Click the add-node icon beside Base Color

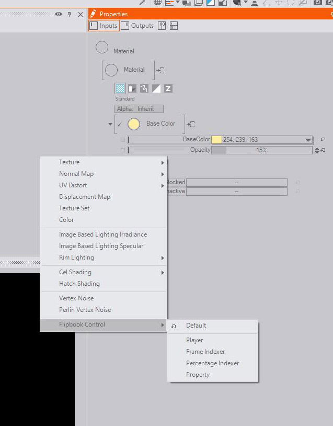(191, 124)
